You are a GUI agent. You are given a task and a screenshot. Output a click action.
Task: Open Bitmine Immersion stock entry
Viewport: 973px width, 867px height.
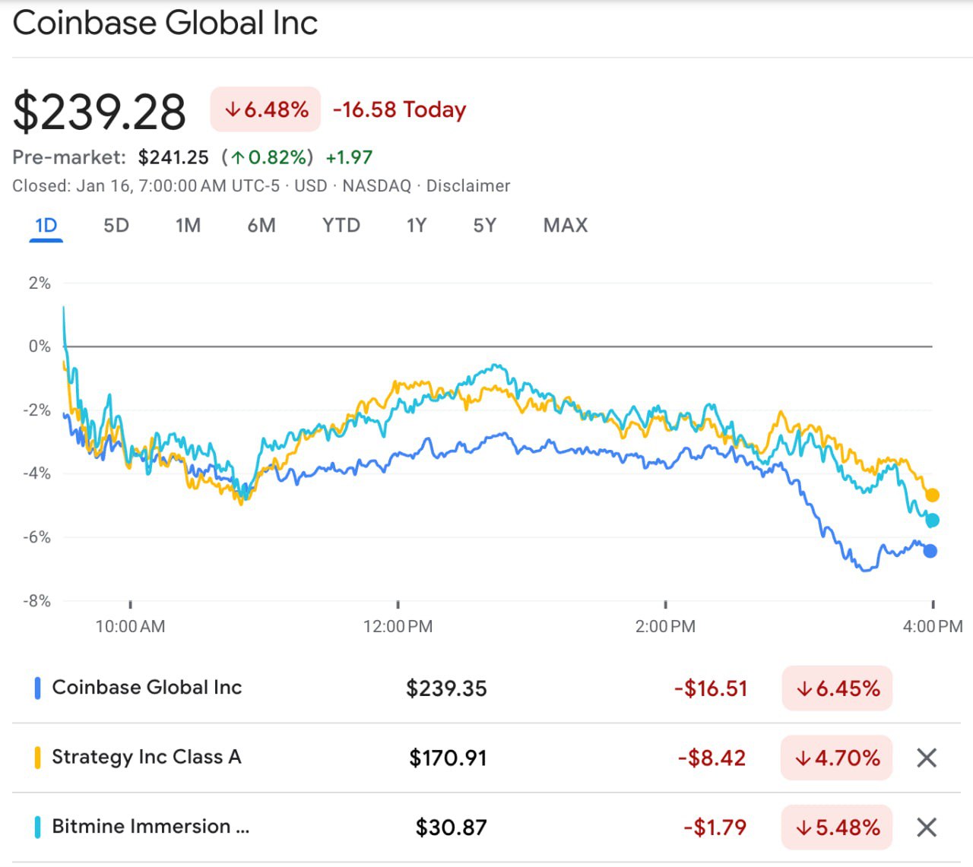tap(150, 827)
